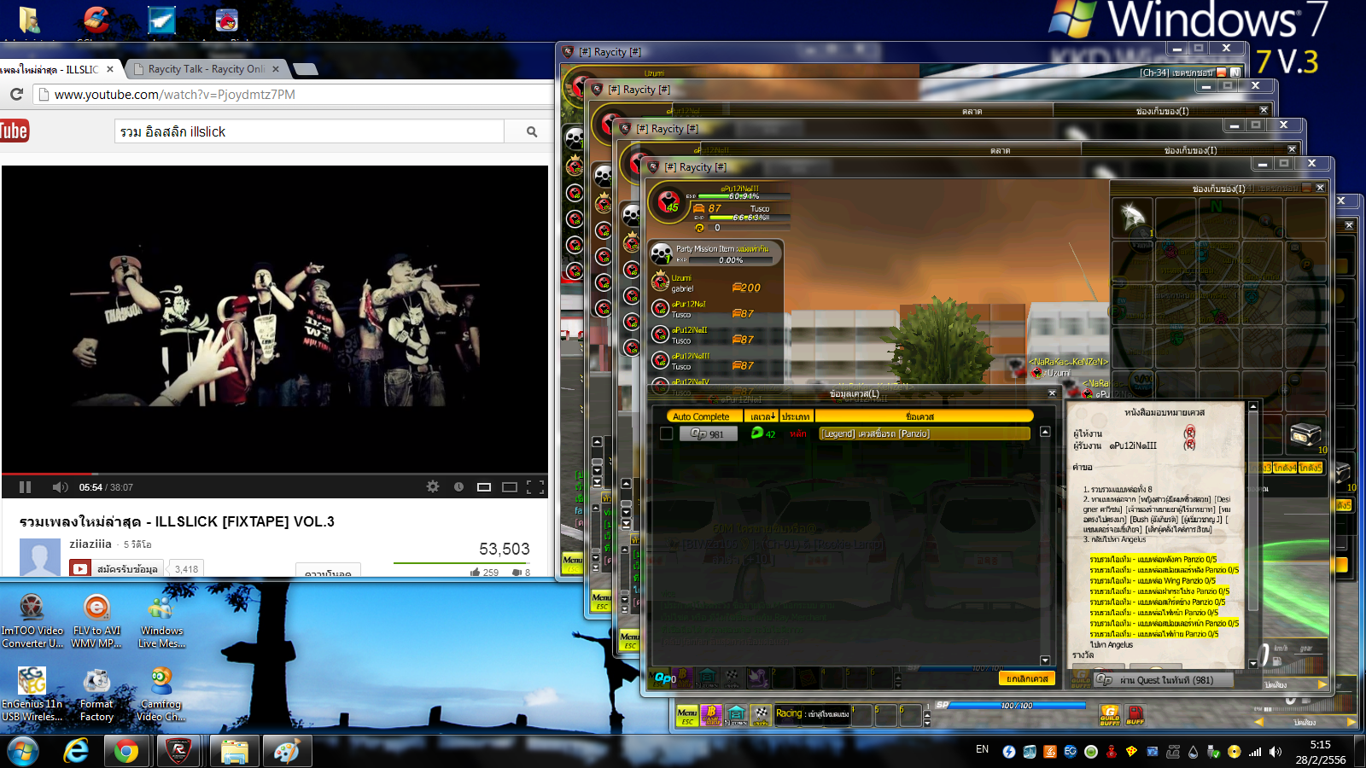
Task: Click the player level 45 avatar badge
Action: tap(668, 203)
